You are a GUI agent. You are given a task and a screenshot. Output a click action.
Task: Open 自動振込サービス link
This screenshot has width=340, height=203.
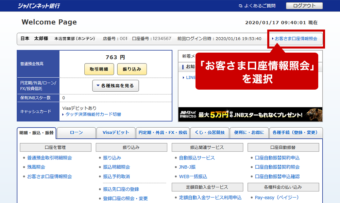pyautogui.click(x=197, y=158)
